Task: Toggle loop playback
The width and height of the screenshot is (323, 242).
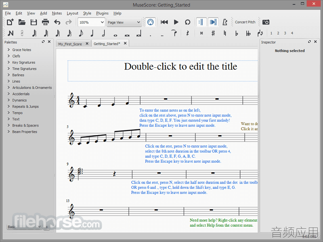Action: click(x=187, y=22)
